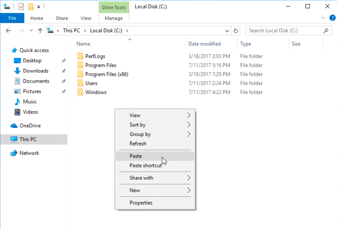The image size is (337, 229).
Task: Expand the New context submenu
Action: pos(155,190)
